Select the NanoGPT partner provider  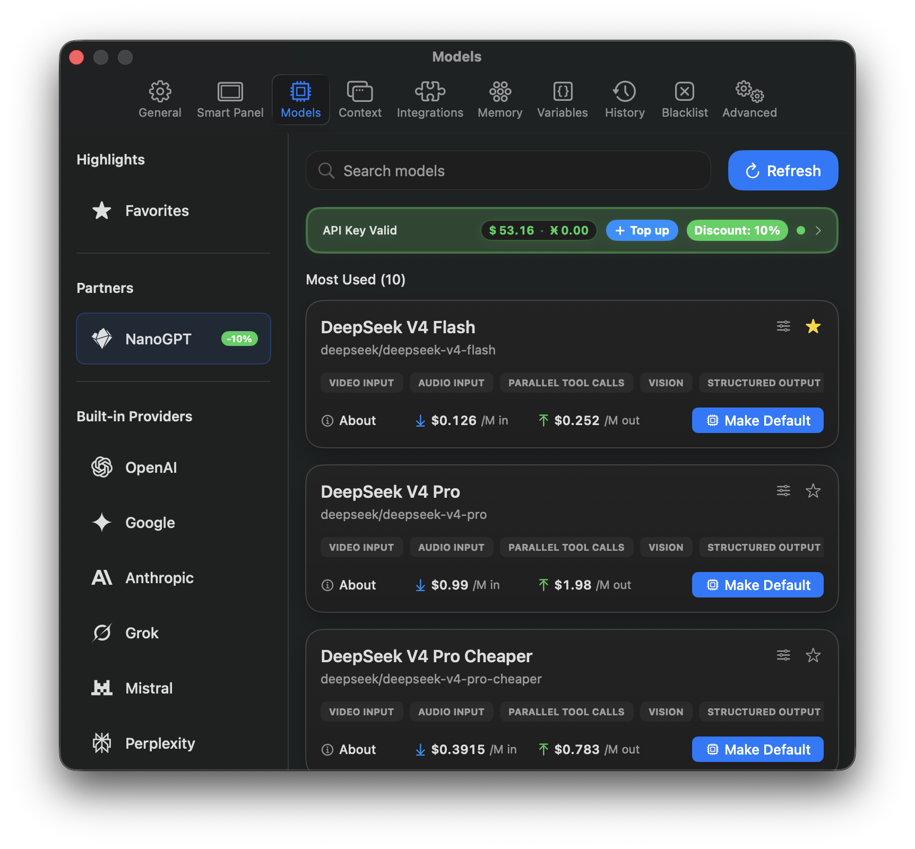[x=174, y=339]
